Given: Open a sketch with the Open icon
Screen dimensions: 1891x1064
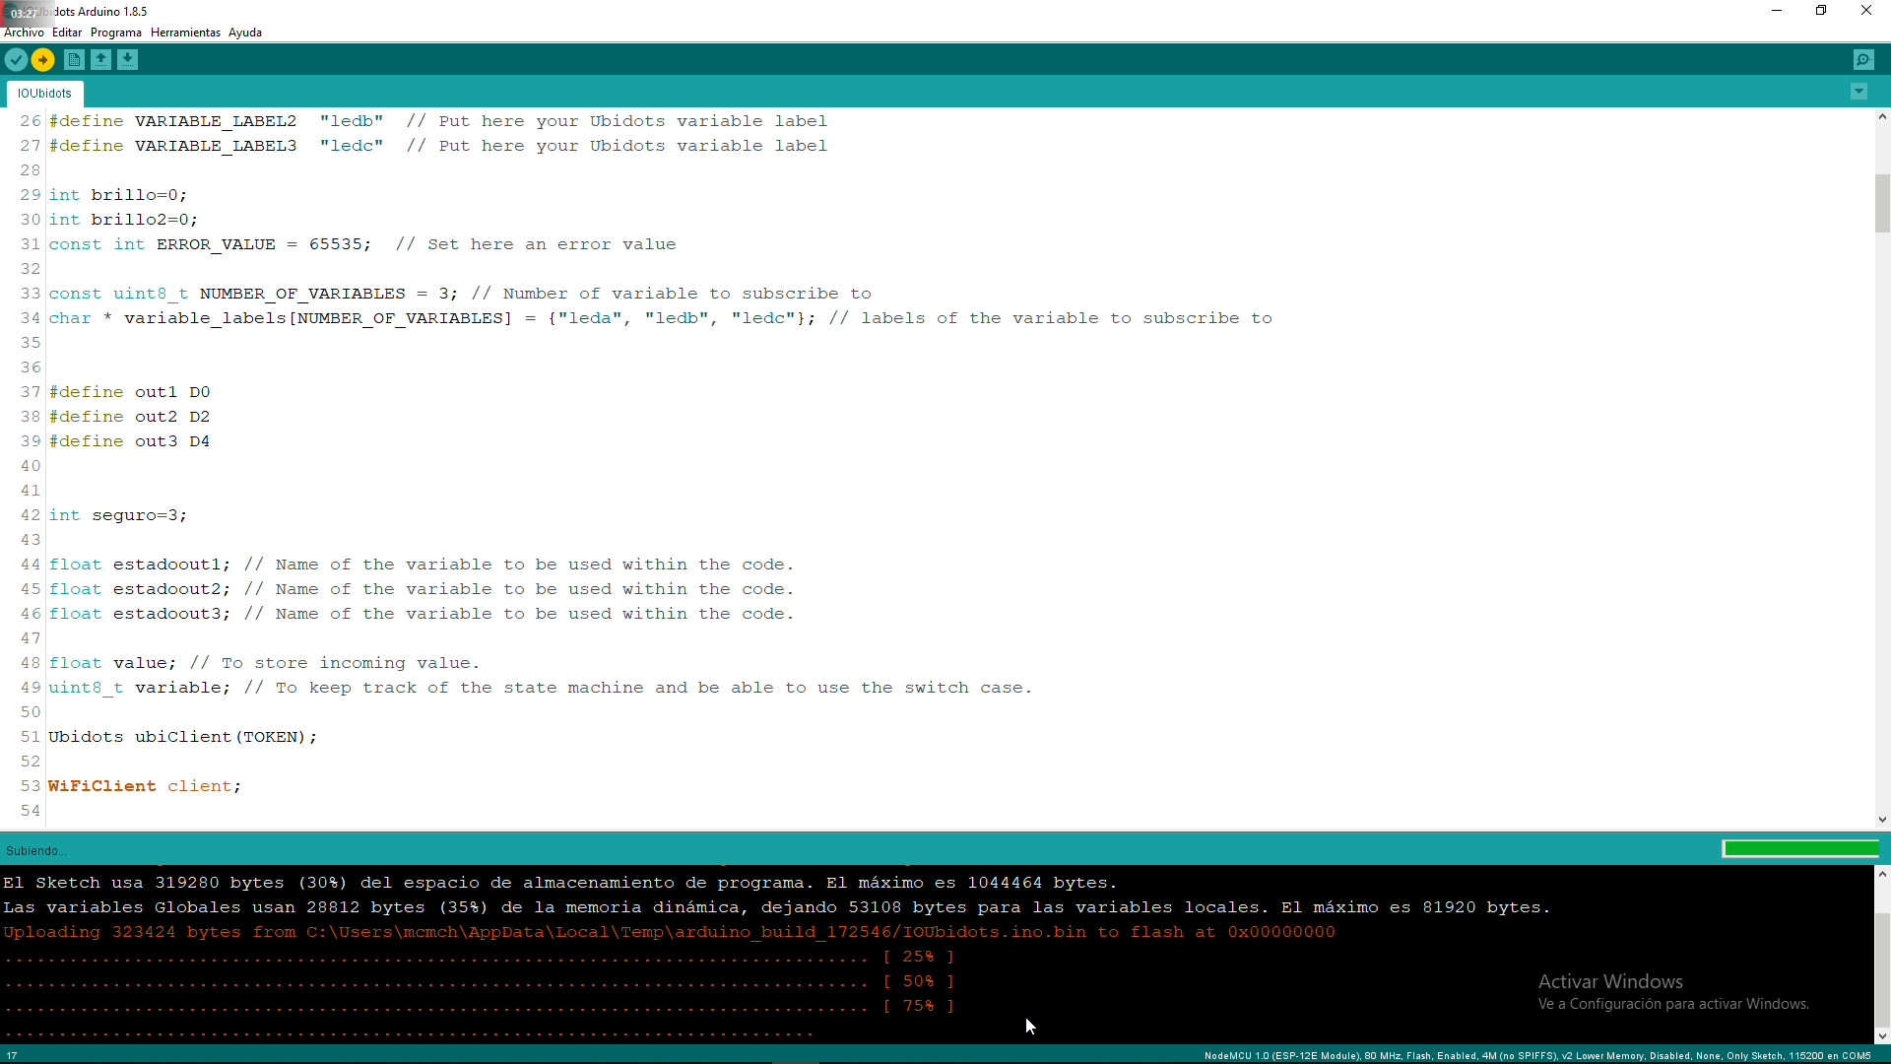Looking at the screenshot, I should pyautogui.click(x=101, y=60).
